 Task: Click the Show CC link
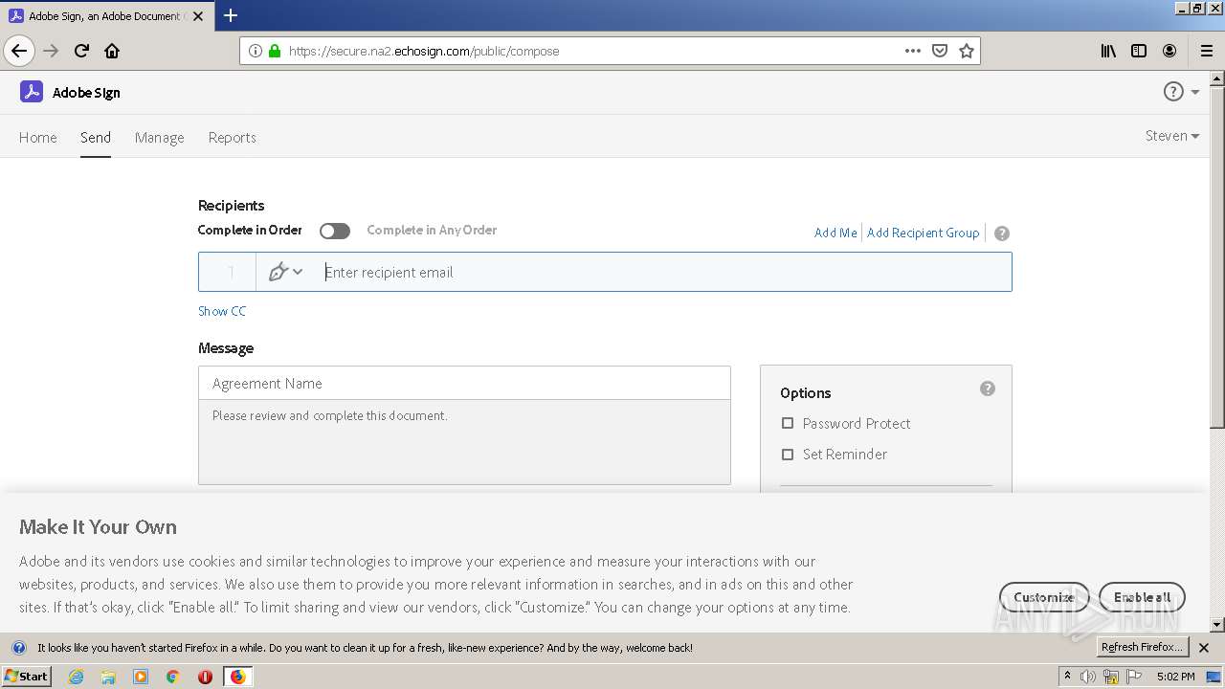[x=222, y=311]
